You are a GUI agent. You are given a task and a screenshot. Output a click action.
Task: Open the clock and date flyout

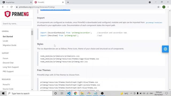159,93
